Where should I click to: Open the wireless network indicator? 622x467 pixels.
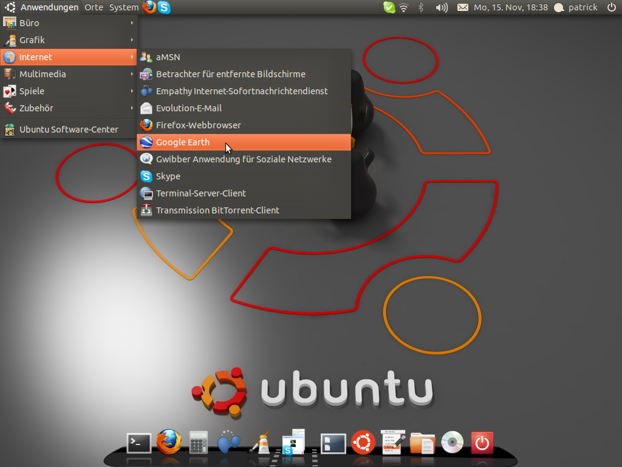point(404,7)
